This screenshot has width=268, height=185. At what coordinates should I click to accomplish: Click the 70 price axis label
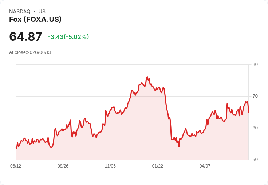click(255, 96)
